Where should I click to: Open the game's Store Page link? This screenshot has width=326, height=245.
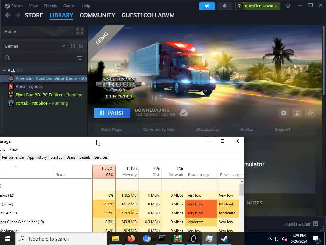coord(111,130)
